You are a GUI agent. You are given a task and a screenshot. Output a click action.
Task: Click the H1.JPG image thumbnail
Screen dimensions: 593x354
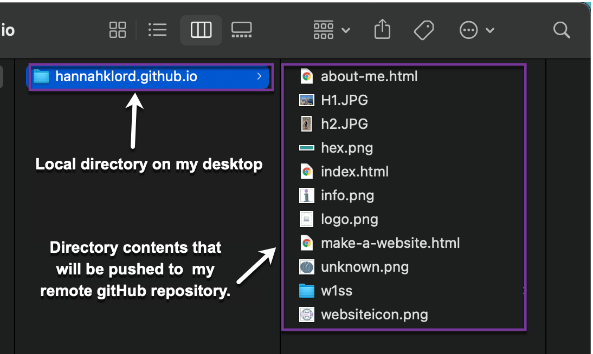307,100
